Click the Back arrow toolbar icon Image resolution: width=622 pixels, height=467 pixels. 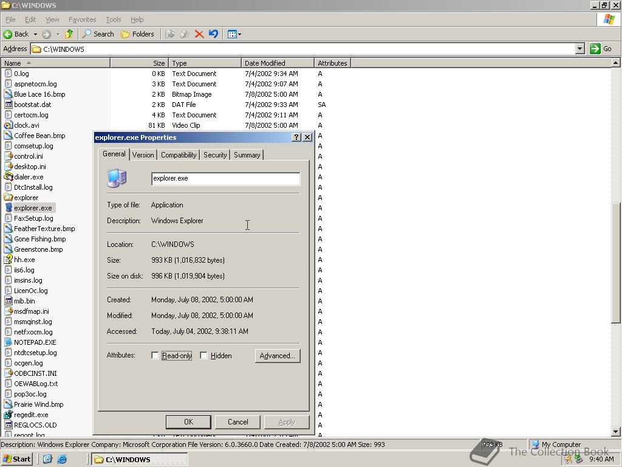pos(7,34)
